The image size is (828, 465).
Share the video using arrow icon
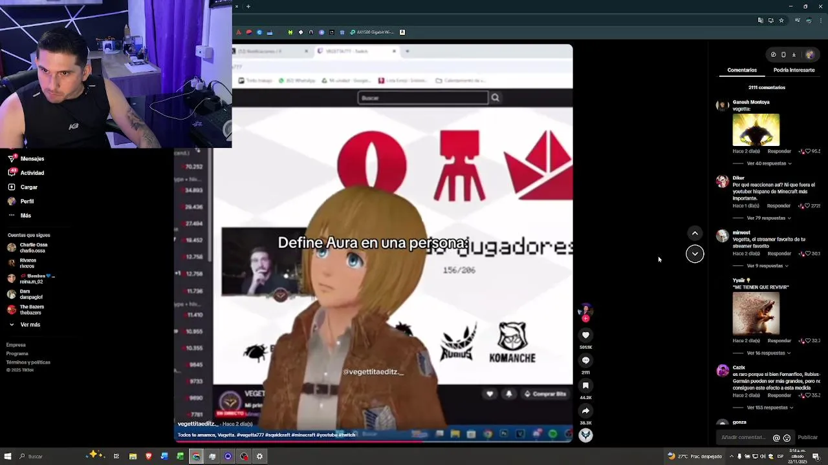tap(585, 411)
